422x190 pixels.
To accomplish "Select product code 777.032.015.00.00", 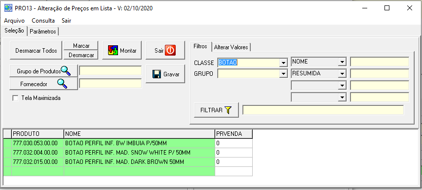I will (x=38, y=162).
